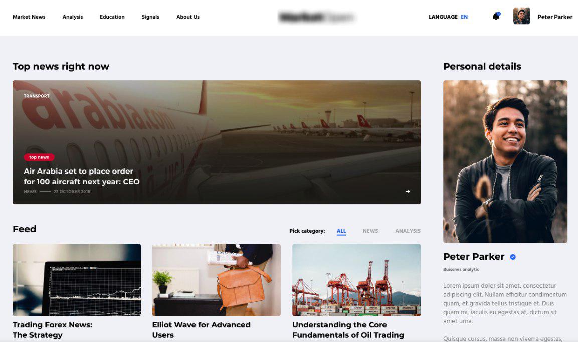Click the 'Buissnes analytic' subtitle
This screenshot has width=578, height=342.
pos(461,269)
